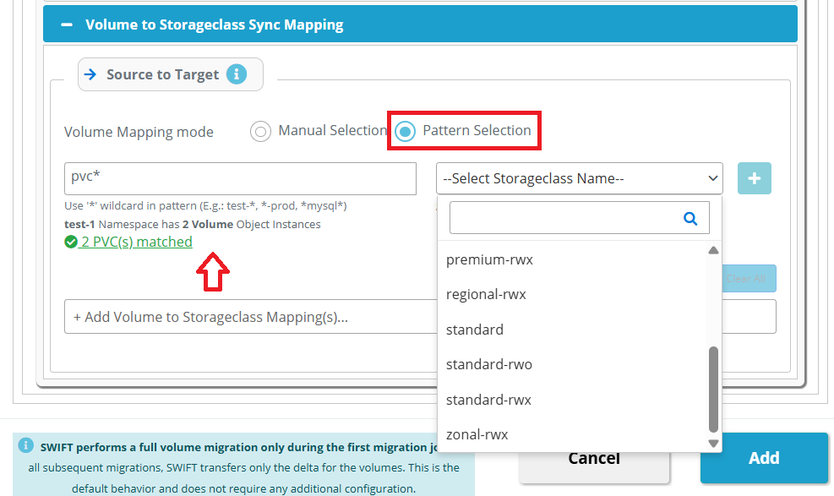834x496 pixels.
Task: Click the dropdown list's scroll-down arrow
Action: pos(714,444)
